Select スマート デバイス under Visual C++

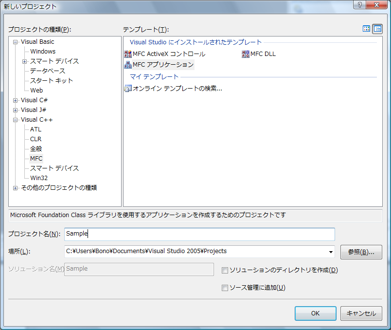pyautogui.click(x=54, y=168)
